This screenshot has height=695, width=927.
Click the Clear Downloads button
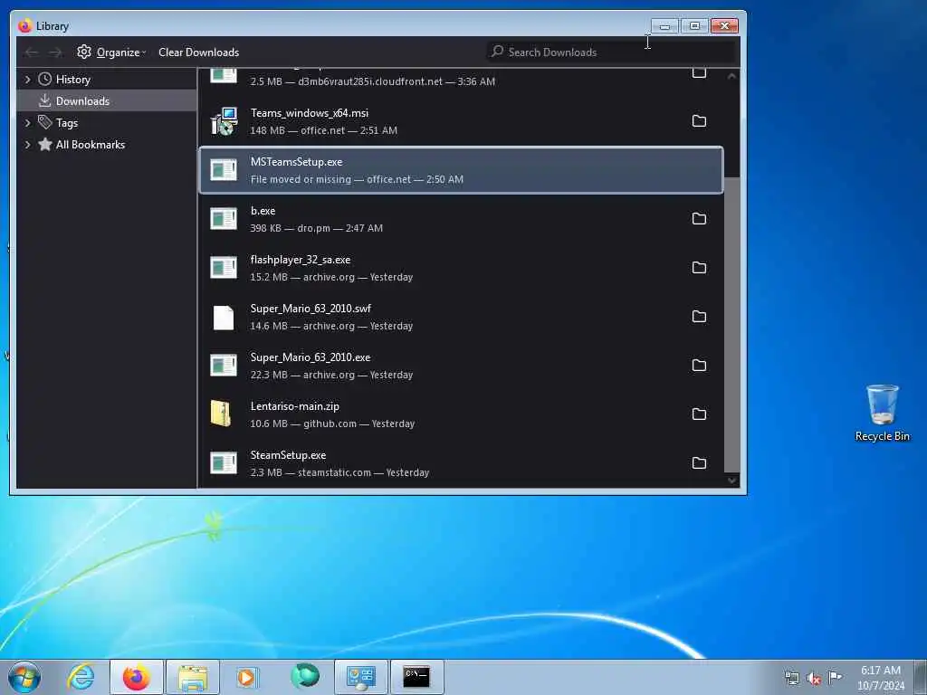[198, 52]
